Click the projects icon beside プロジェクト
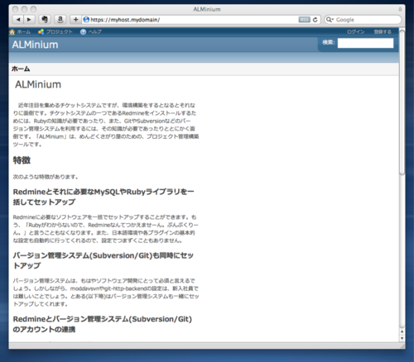 click(x=41, y=32)
